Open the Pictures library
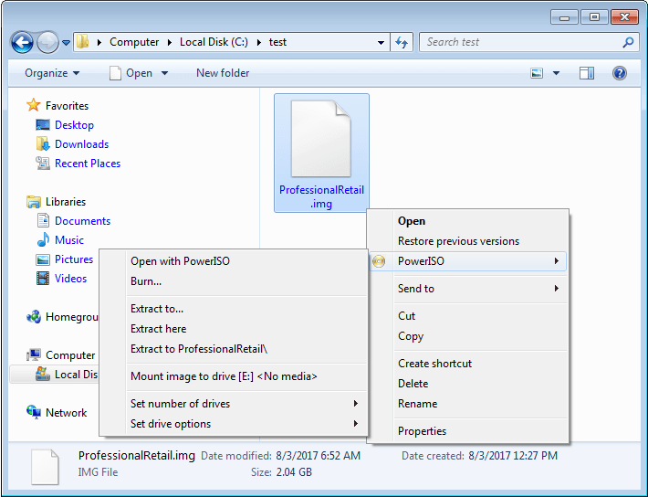Screen dimensions: 648x497 [x=74, y=259]
